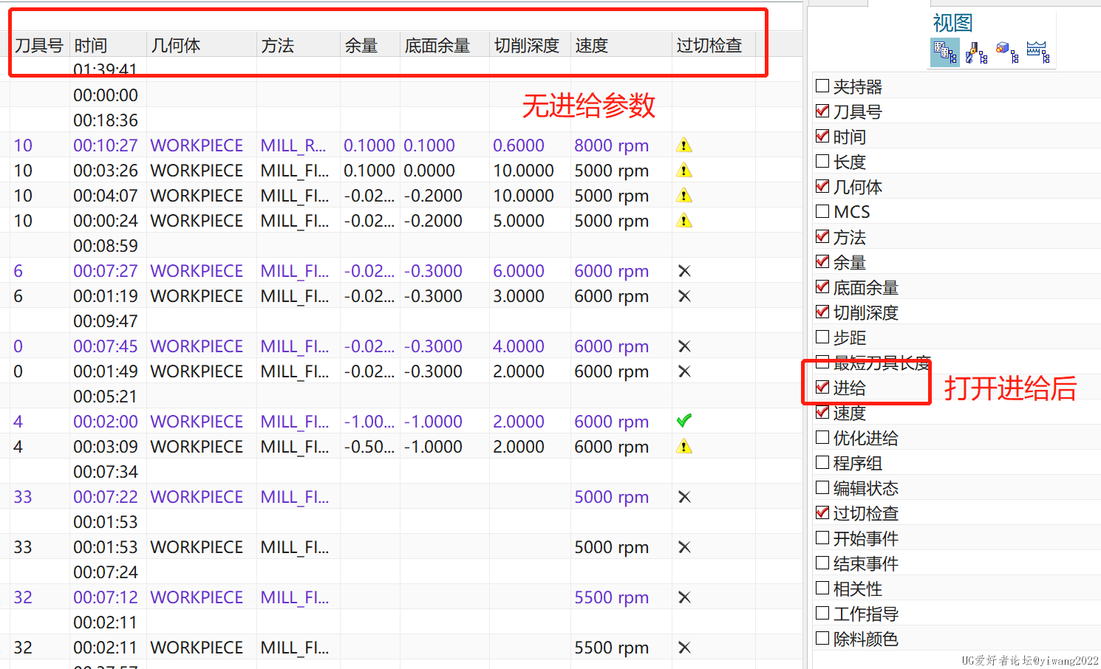Click gouge warning icon in 00:03:09 row
The height and width of the screenshot is (669, 1101).
click(684, 447)
